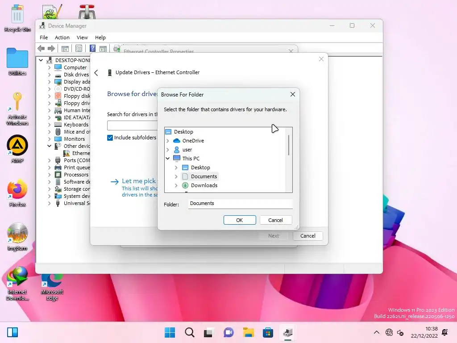This screenshot has height=343, width=457.
Task: Open the Chat app on the taskbar
Action: pos(229,332)
